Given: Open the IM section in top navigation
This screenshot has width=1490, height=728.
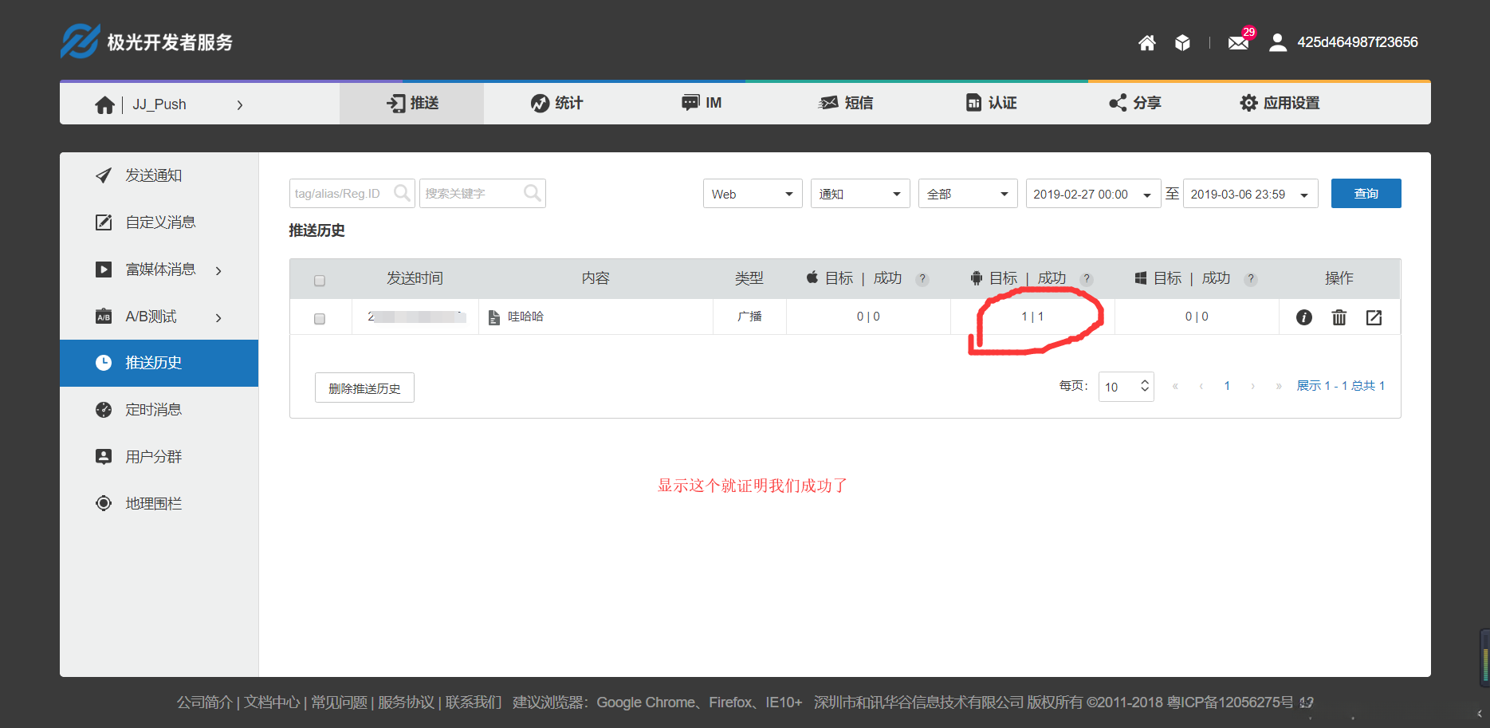Looking at the screenshot, I should click(x=702, y=103).
